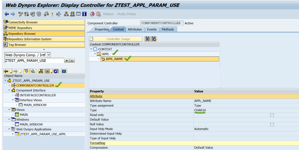
Task: Click the CHAR10 type value
Action: click(200, 110)
